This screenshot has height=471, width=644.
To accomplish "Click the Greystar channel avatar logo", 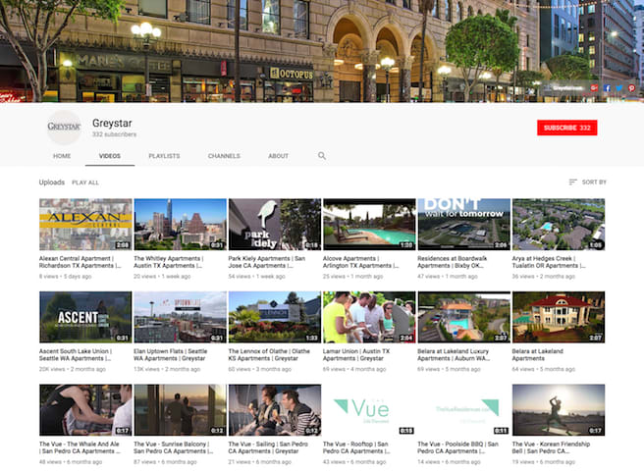I will coord(64,127).
